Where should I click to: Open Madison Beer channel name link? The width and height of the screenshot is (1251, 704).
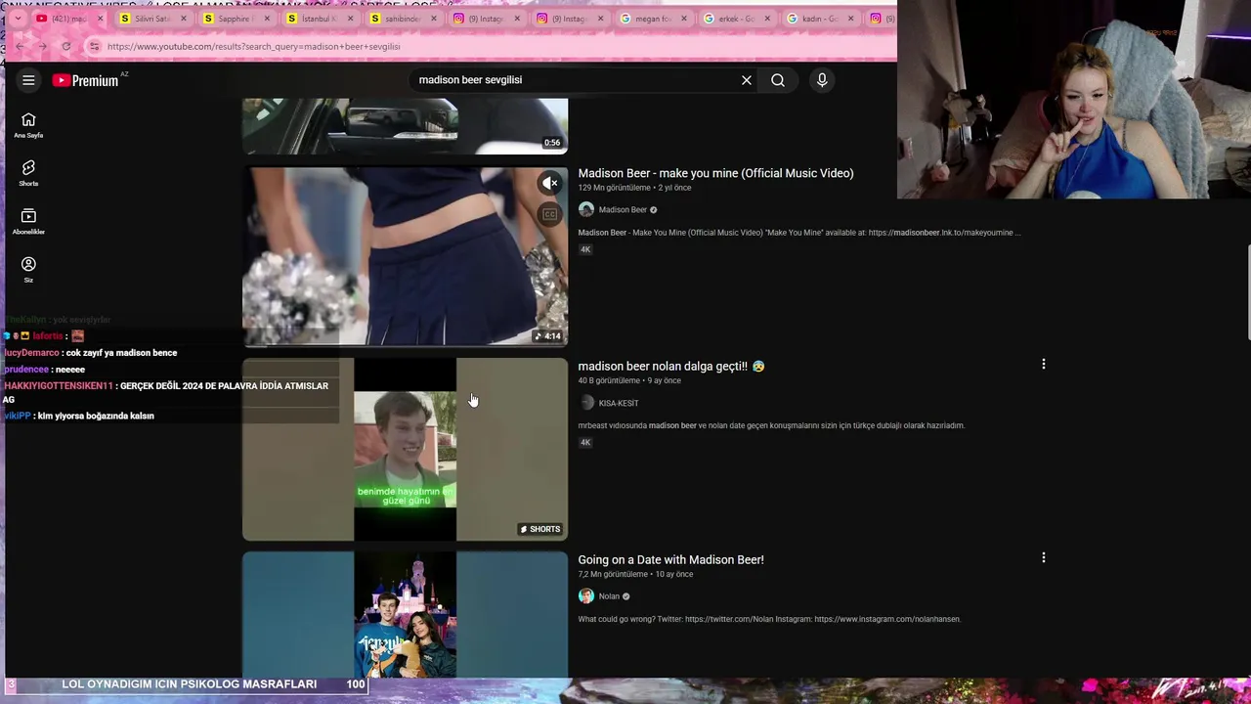pyautogui.click(x=623, y=209)
